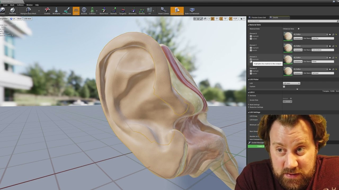Open the Mesh menu
This screenshot has height=190, width=339.
coord(12,5)
